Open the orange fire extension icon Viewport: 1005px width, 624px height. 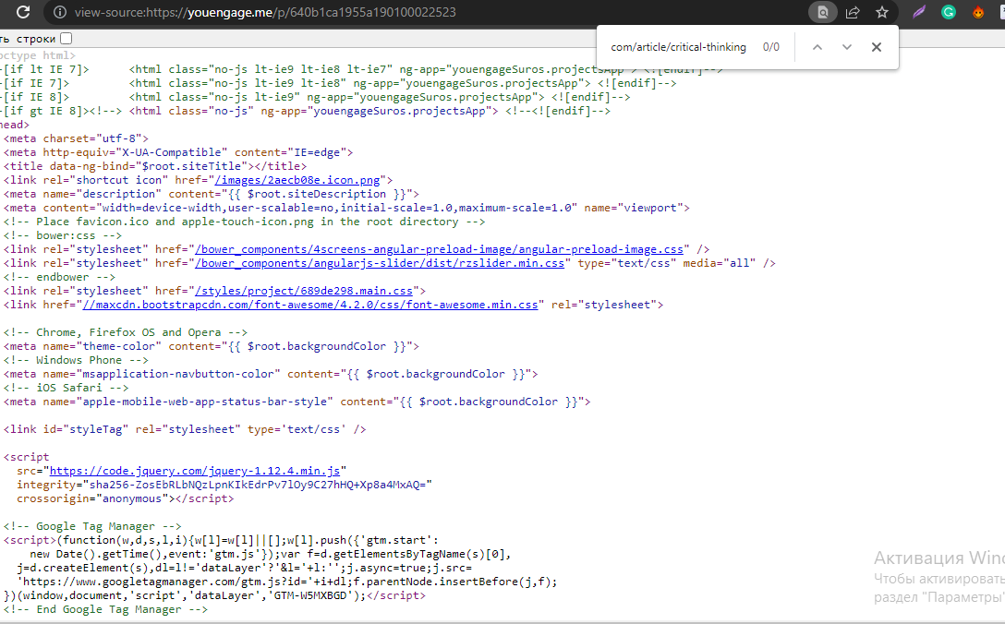click(978, 12)
